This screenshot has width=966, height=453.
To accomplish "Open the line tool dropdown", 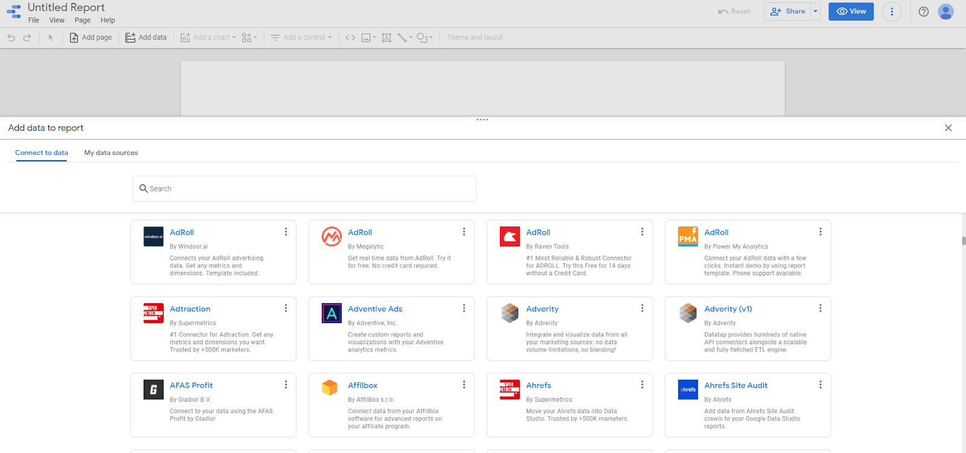I will (405, 37).
